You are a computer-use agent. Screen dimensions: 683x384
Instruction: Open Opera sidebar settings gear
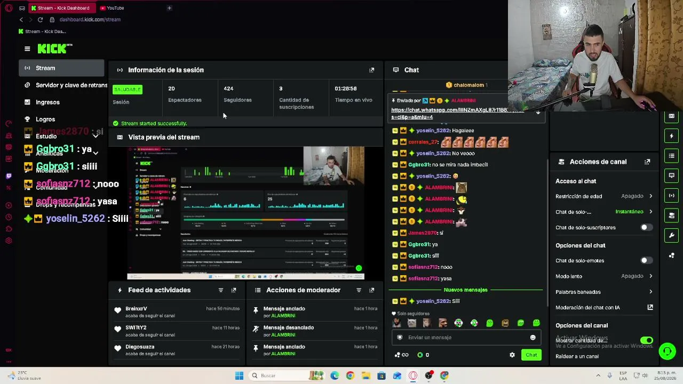pyautogui.click(x=9, y=241)
